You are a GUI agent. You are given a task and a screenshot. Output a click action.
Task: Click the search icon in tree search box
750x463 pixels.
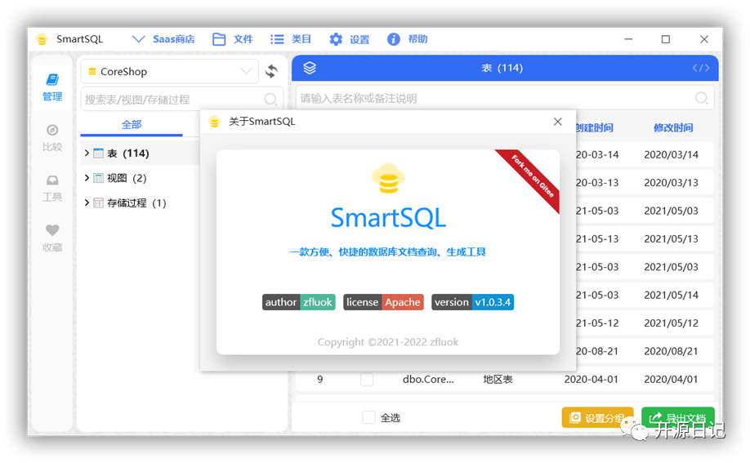(270, 99)
